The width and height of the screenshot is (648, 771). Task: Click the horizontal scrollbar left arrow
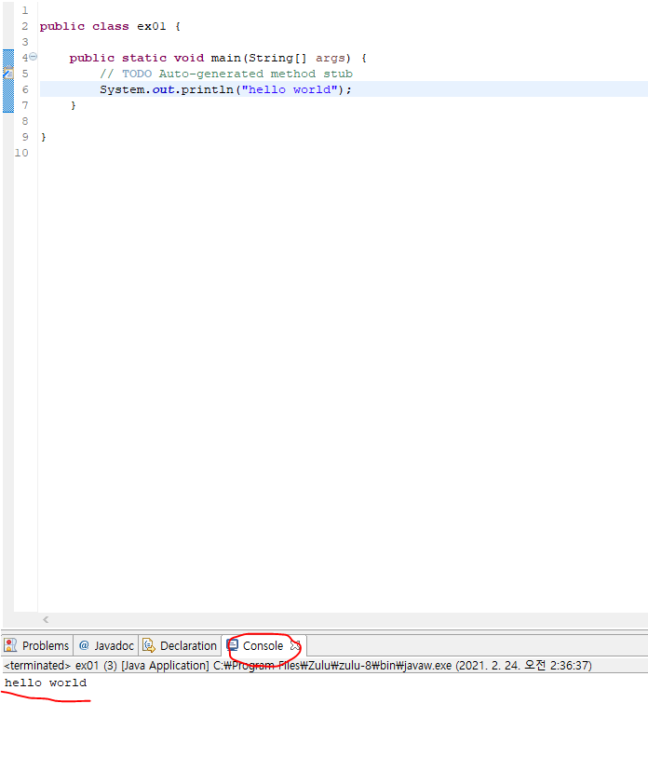46,619
